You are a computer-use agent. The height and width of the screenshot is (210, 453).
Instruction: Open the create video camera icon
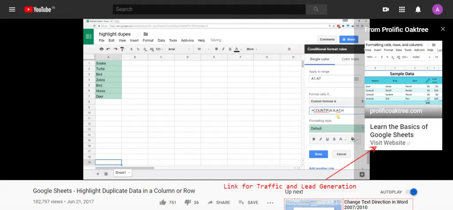pyautogui.click(x=386, y=10)
